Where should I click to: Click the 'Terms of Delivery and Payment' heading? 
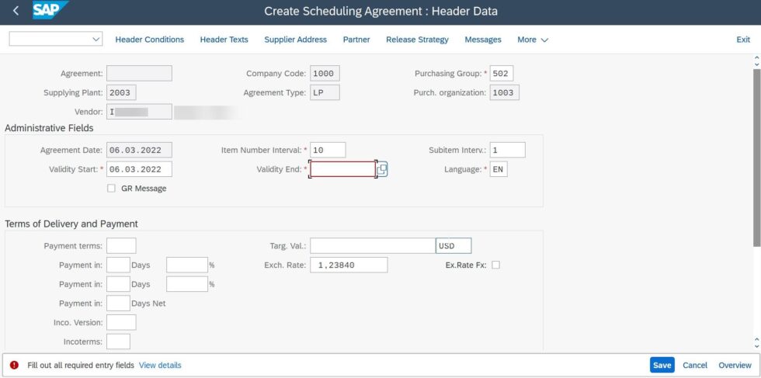pos(71,224)
